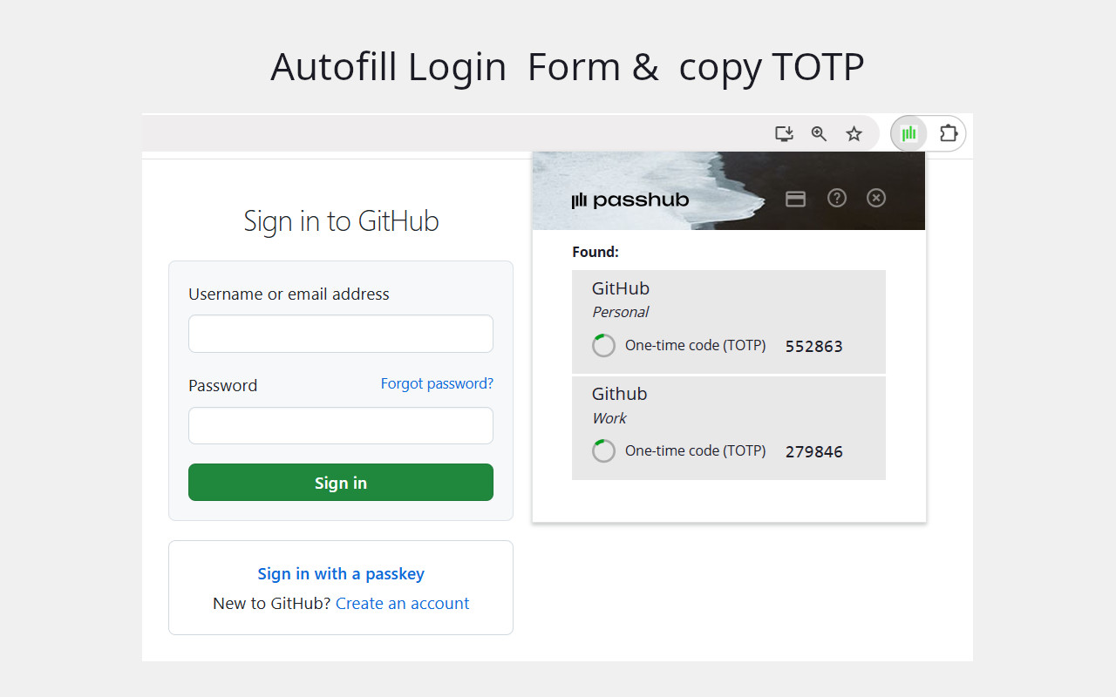Viewport: 1116px width, 697px height.
Task: Open the Forgot password? link
Action: coord(437,383)
